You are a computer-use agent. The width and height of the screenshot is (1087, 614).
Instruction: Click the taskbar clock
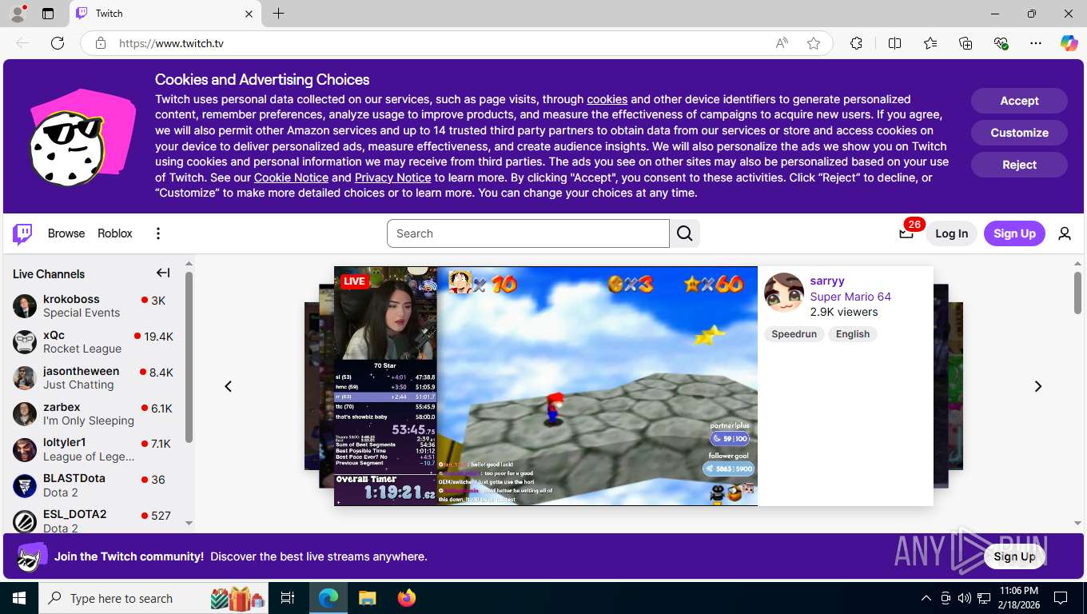pyautogui.click(x=1018, y=598)
